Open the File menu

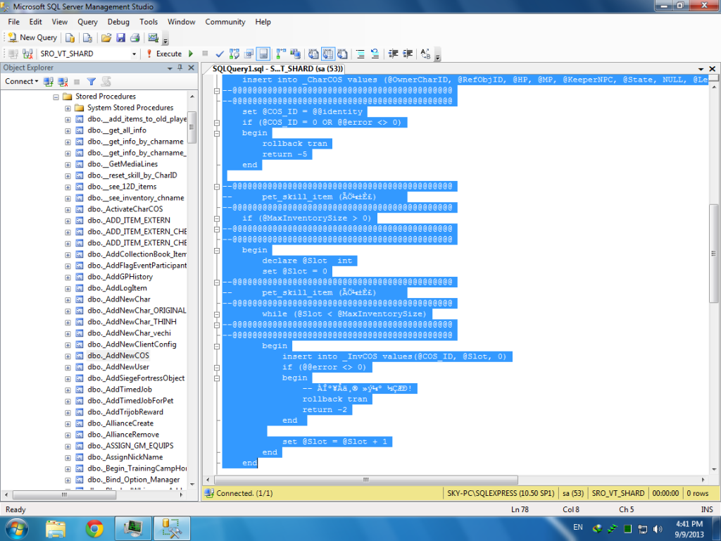point(13,22)
